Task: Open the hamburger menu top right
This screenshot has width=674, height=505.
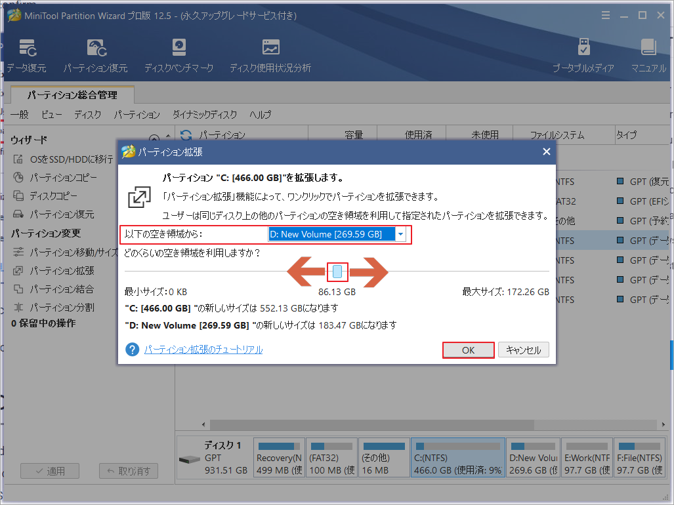Action: coord(604,14)
